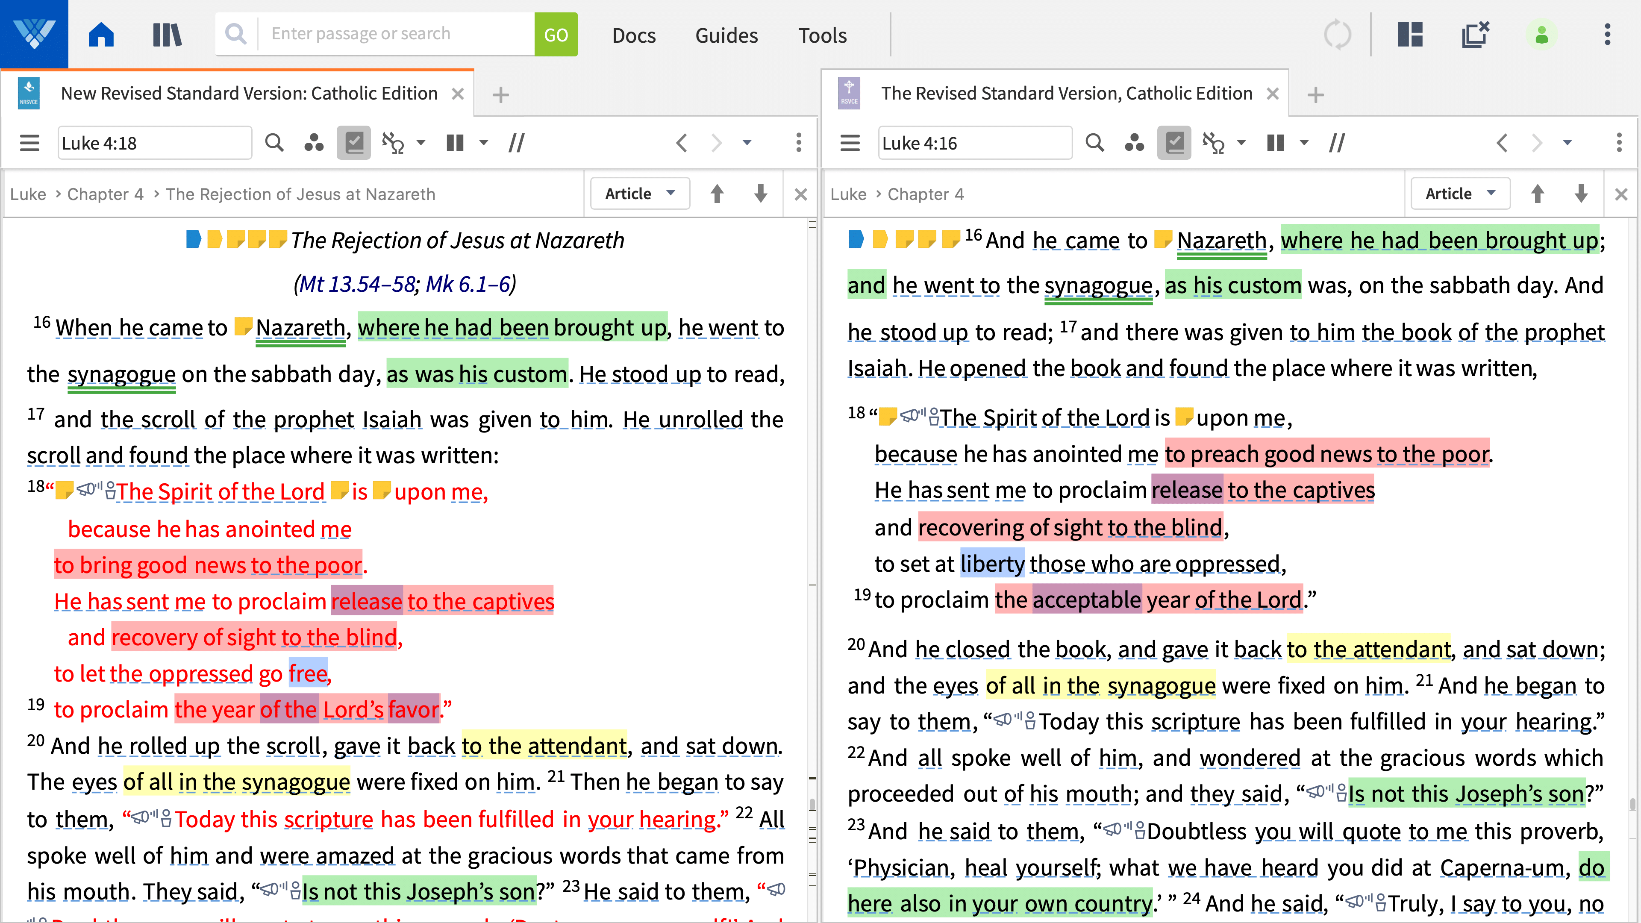Click blue note marker beside Rejection heading
1641x923 pixels.
(193, 239)
